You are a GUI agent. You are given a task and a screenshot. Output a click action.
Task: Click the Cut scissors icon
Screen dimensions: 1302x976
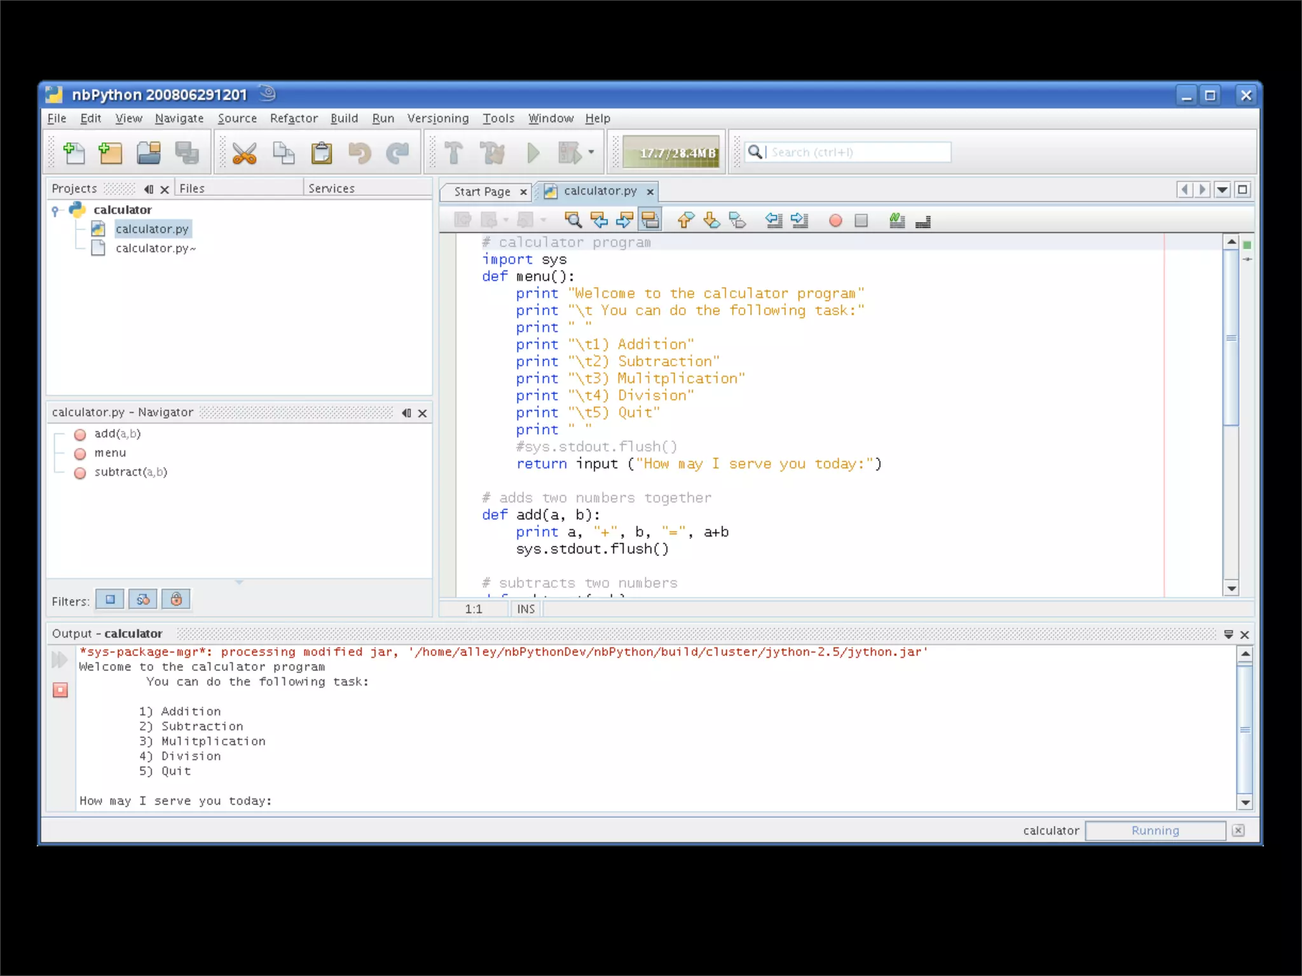point(244,153)
